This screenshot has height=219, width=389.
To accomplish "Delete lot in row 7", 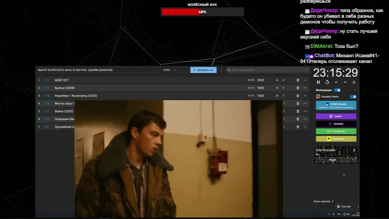I will (x=298, y=127).
